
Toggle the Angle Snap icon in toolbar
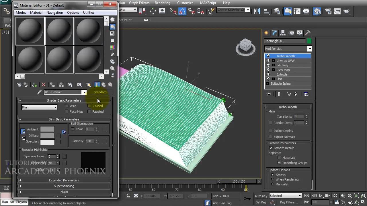[182, 11]
